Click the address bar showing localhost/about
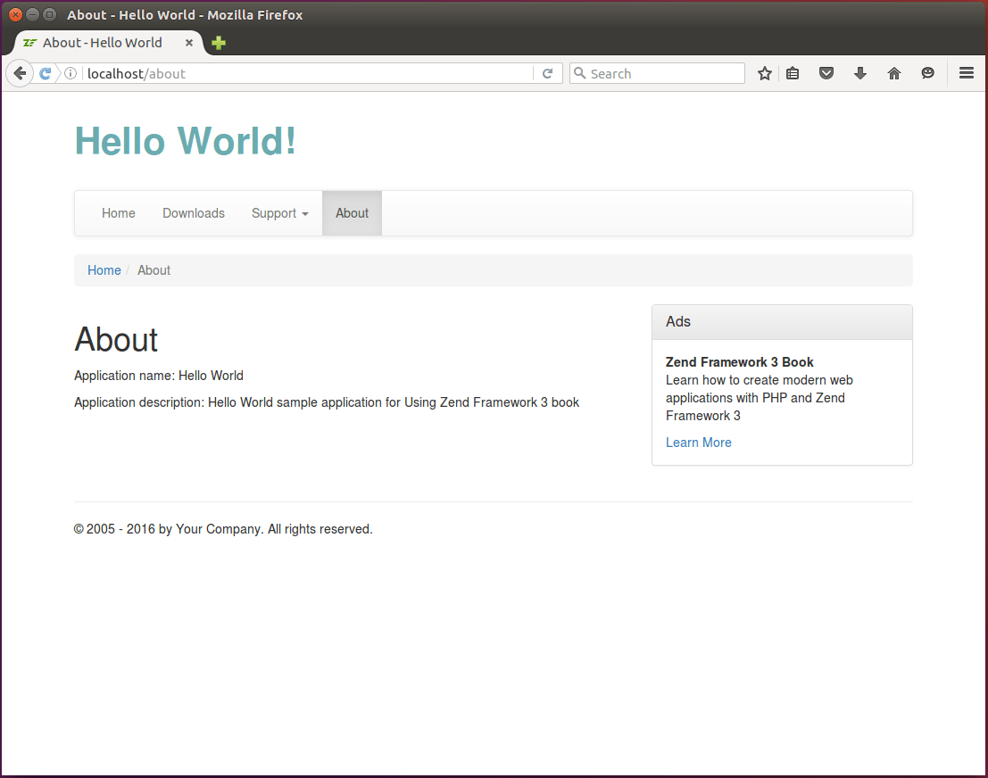988x778 pixels. point(268,73)
